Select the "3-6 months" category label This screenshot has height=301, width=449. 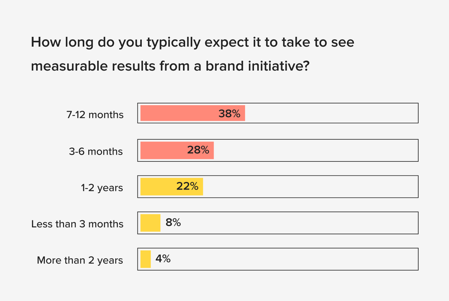click(x=96, y=152)
